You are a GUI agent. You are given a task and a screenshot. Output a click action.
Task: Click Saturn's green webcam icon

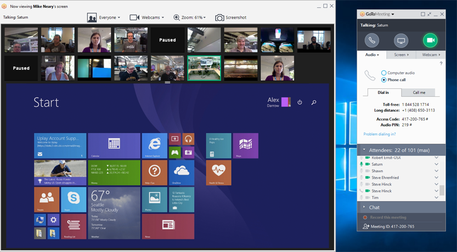coord(368,164)
